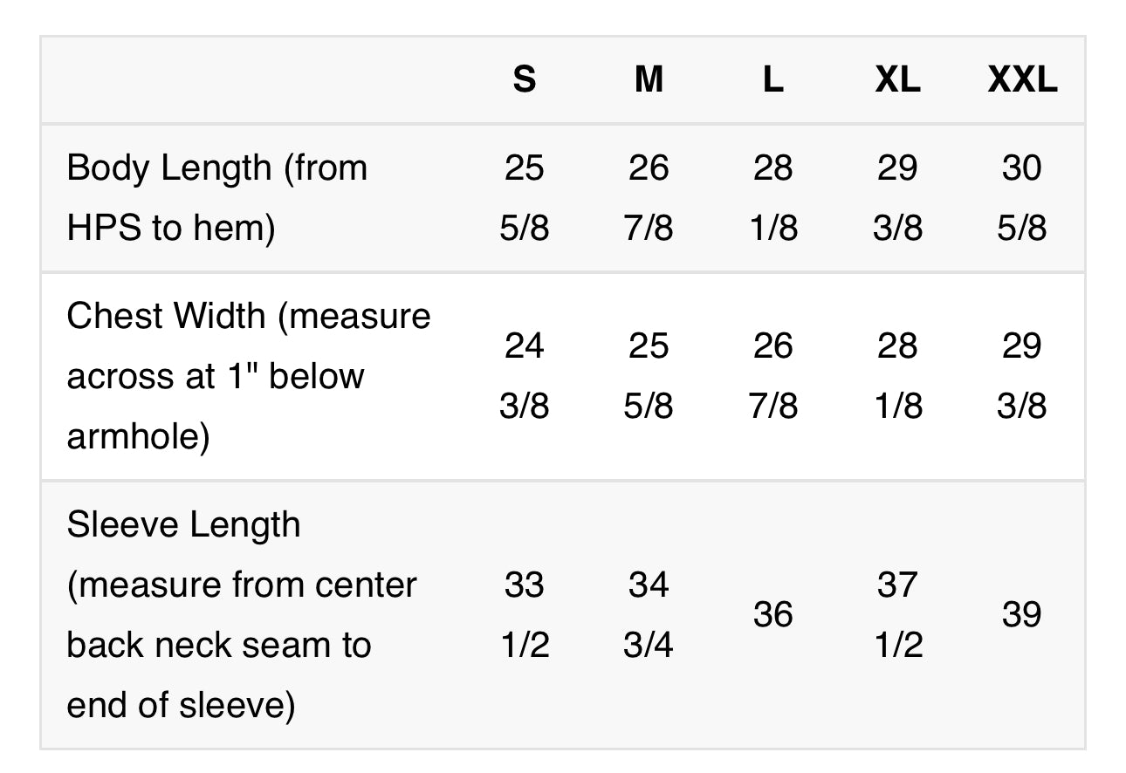Click Body Length value 26 7/8 for M

pos(649,198)
